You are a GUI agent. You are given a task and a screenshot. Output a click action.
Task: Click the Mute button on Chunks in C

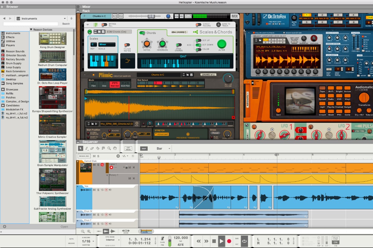[x=115, y=16]
